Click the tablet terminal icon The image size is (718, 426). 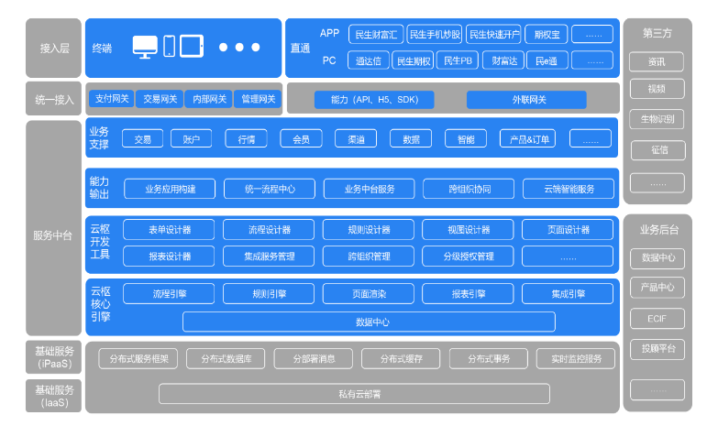point(191,47)
